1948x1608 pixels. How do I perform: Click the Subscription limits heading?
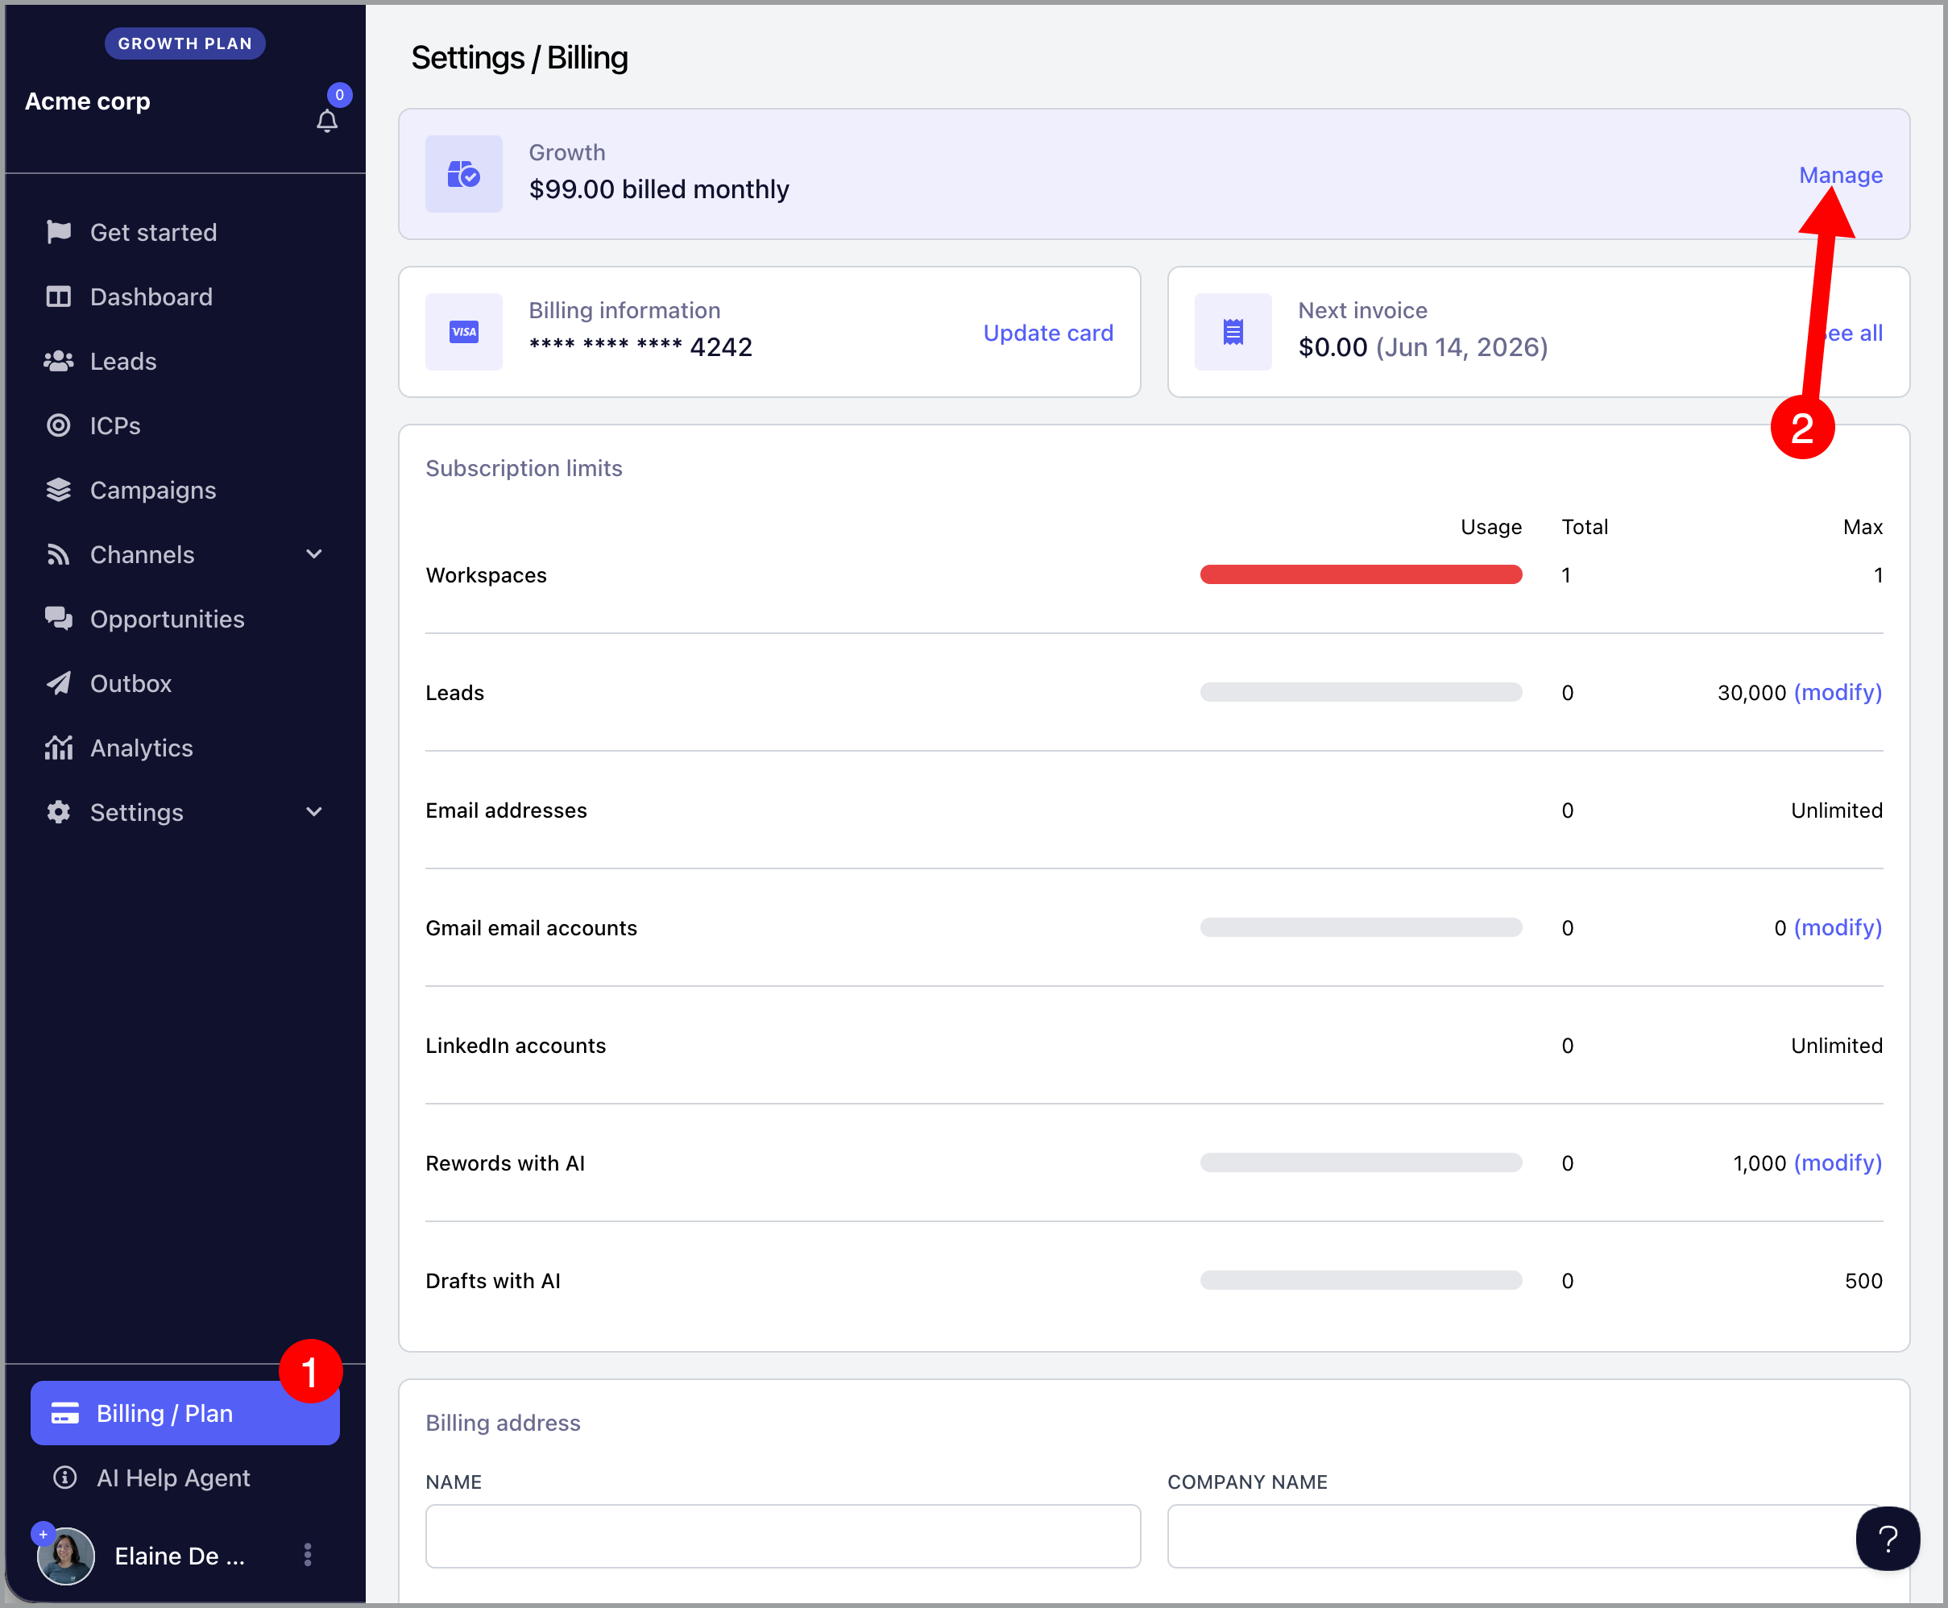click(x=524, y=468)
